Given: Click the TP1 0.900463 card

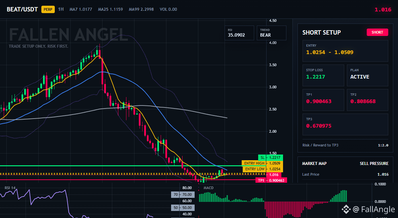Looking at the screenshot, I should 323,100.
